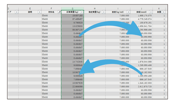Screen dimensions: 175x104
Task: Select column K header letter
Action: coord(160,8)
